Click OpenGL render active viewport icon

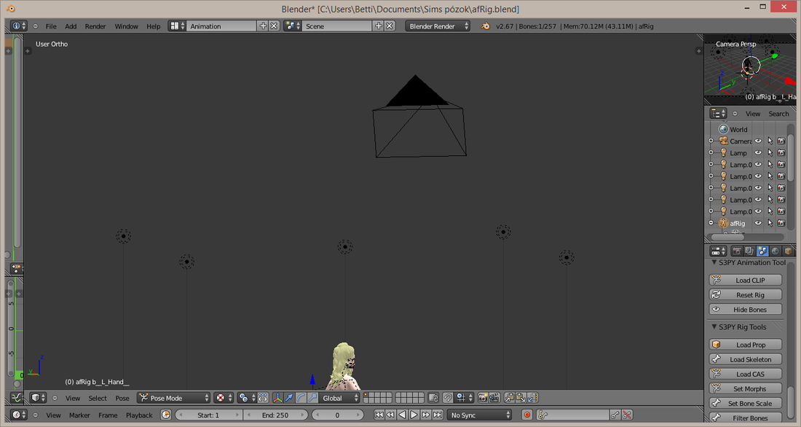483,398
